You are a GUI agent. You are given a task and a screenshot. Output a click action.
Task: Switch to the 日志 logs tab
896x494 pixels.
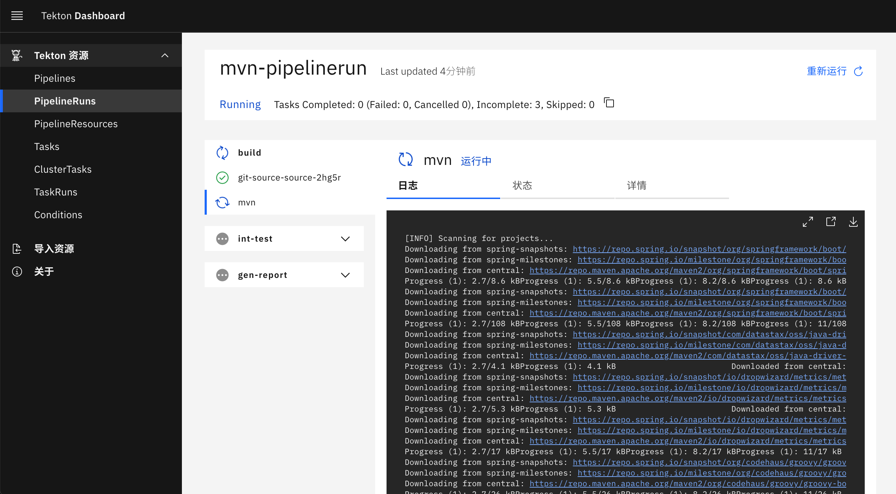coord(443,186)
